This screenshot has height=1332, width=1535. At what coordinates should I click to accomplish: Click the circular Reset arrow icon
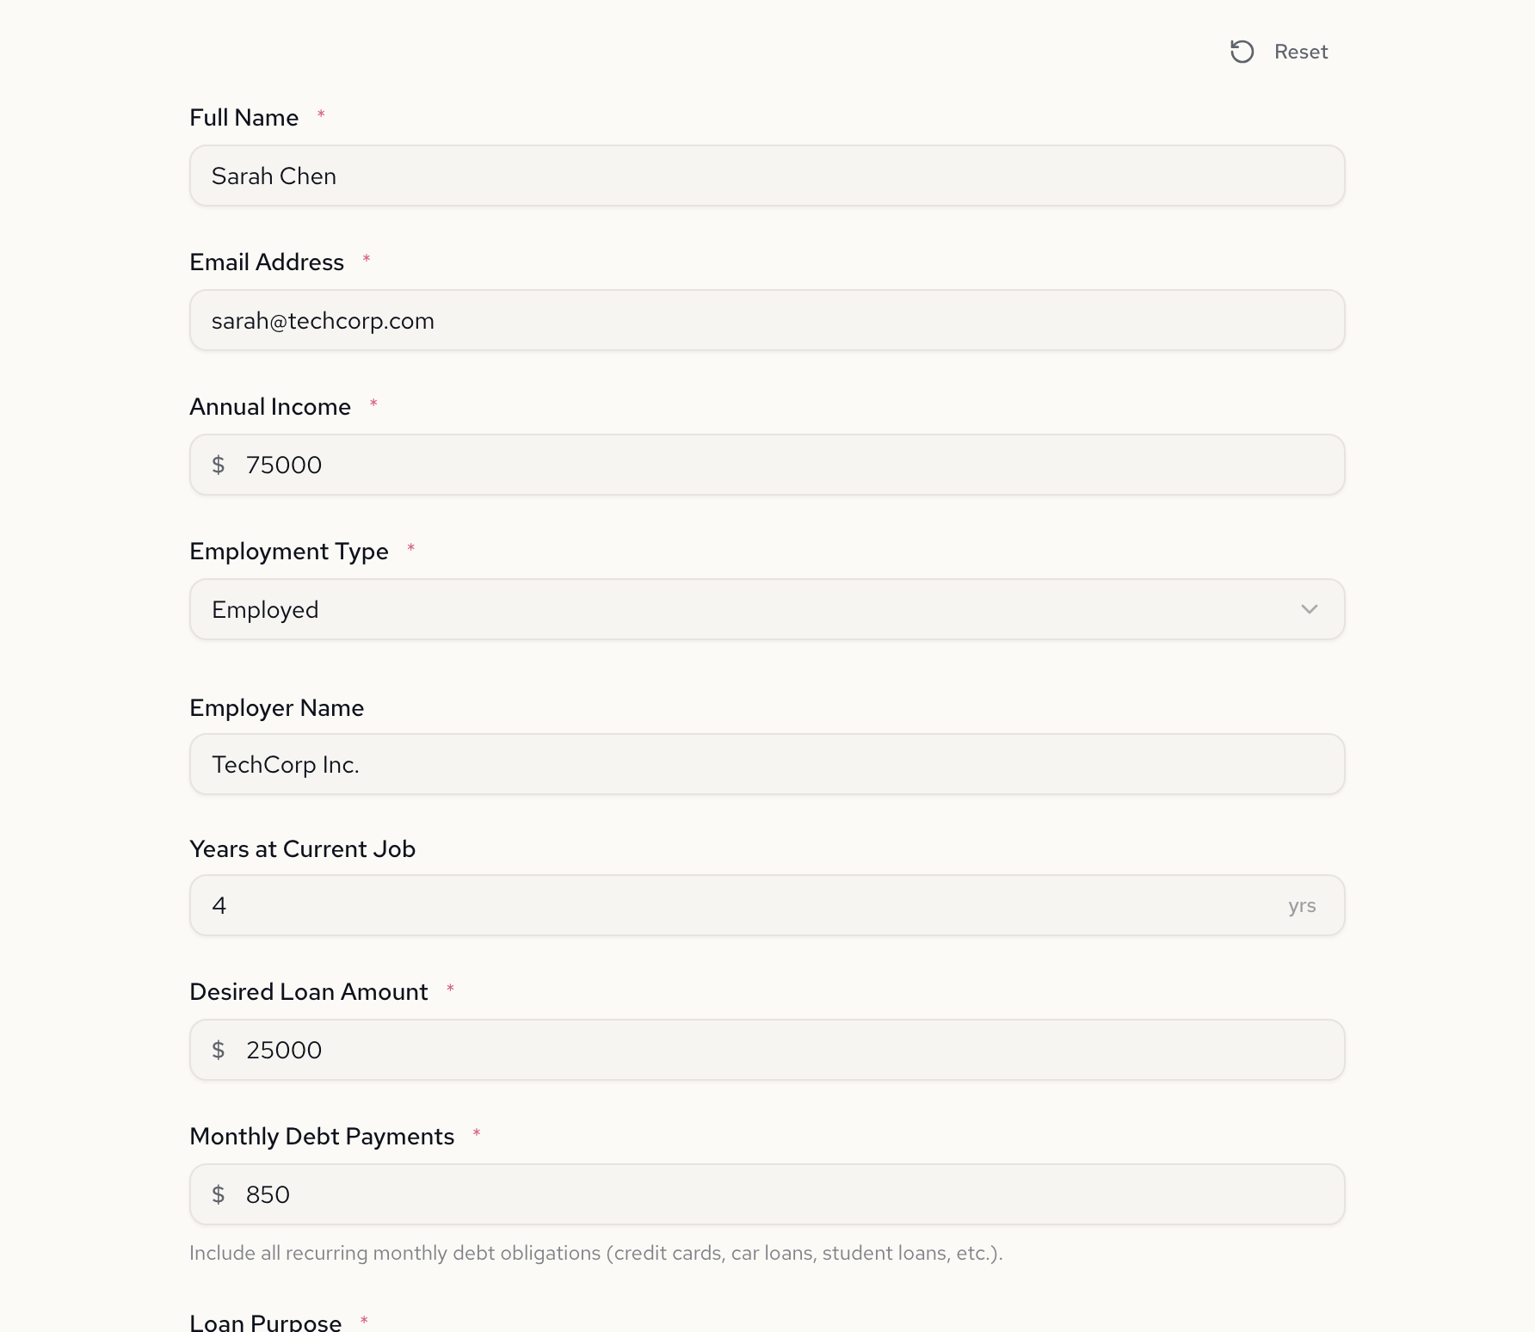pyautogui.click(x=1242, y=52)
